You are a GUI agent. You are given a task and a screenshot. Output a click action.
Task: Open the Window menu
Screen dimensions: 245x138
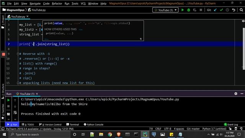93,3
